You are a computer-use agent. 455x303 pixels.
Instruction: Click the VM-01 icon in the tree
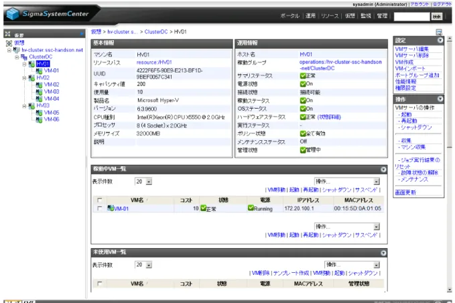click(x=39, y=71)
